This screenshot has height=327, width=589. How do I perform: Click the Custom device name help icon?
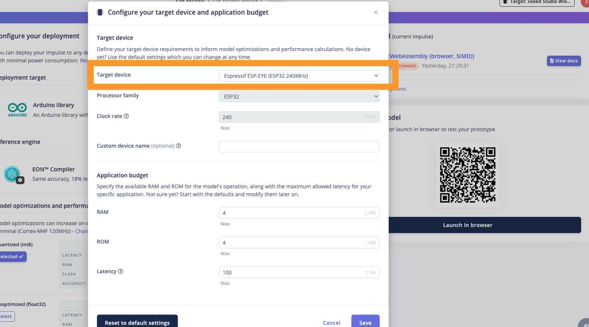point(179,146)
